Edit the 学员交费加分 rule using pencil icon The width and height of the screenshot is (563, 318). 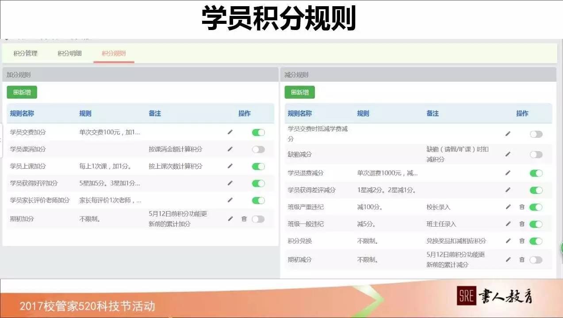(230, 132)
